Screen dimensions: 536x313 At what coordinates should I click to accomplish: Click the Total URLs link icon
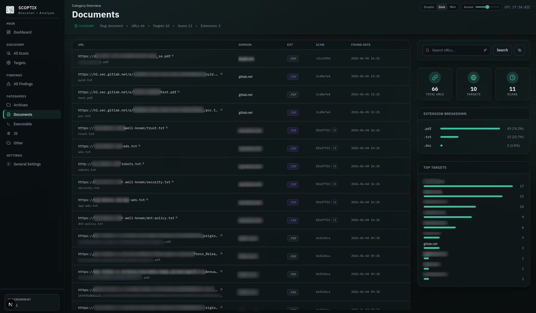click(x=435, y=77)
